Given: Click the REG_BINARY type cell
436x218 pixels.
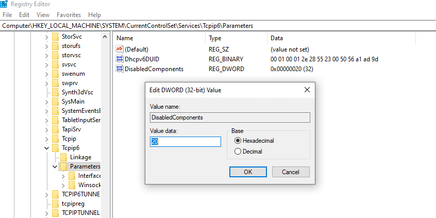Looking at the screenshot, I should tap(226, 59).
